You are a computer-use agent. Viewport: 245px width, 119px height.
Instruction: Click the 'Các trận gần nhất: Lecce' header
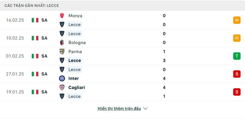(x=32, y=6)
